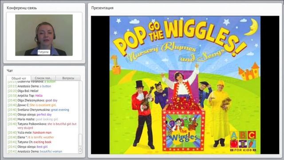Viewport: 284px width, 160px height.
Task: Click the chat scrollbar thumb
Action: (80, 140)
